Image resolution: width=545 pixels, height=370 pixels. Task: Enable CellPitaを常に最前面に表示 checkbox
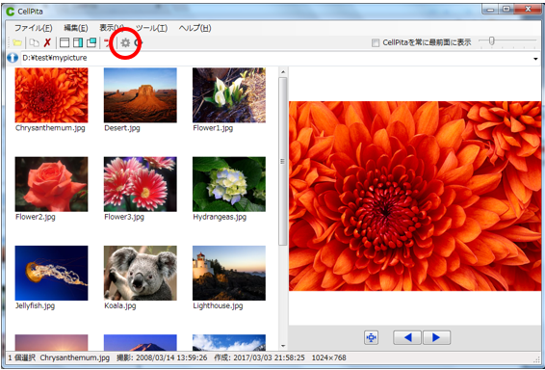point(376,42)
